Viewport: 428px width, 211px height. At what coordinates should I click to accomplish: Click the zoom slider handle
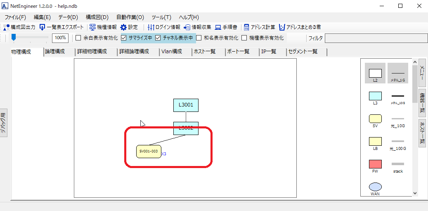point(14,38)
